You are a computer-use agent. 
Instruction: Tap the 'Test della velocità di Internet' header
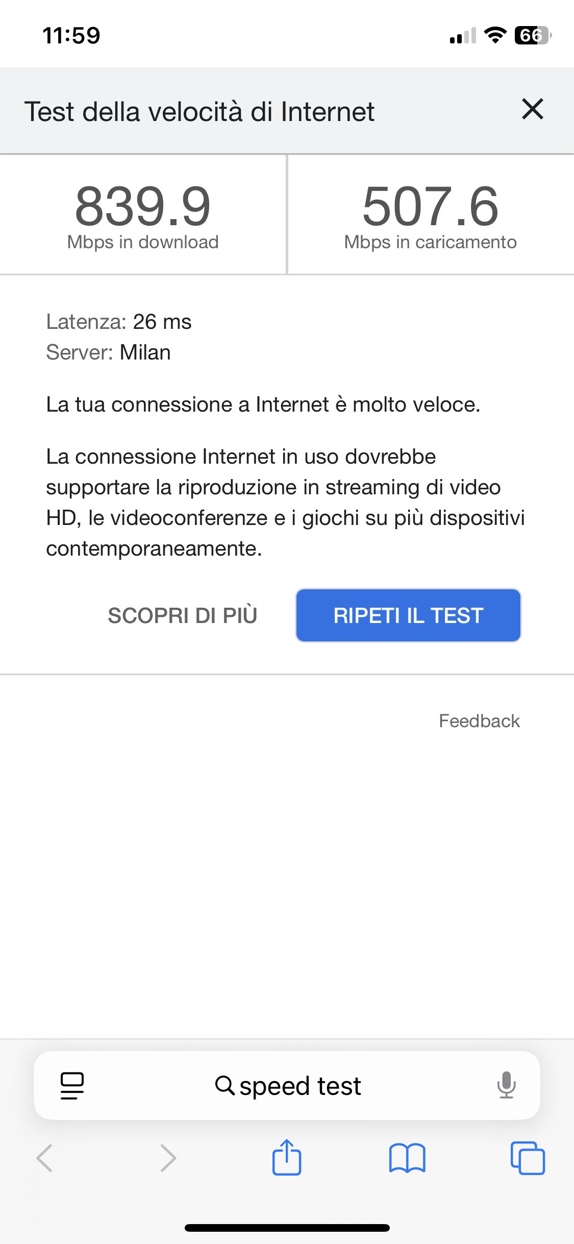tap(199, 111)
